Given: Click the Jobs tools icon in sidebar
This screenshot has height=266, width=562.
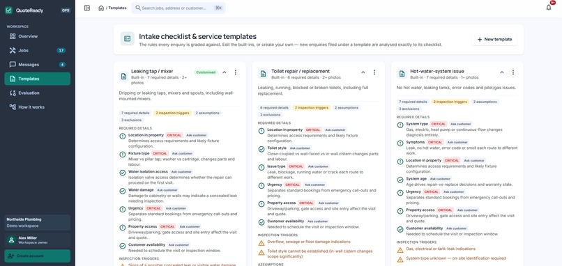Looking at the screenshot, I should [x=13, y=50].
